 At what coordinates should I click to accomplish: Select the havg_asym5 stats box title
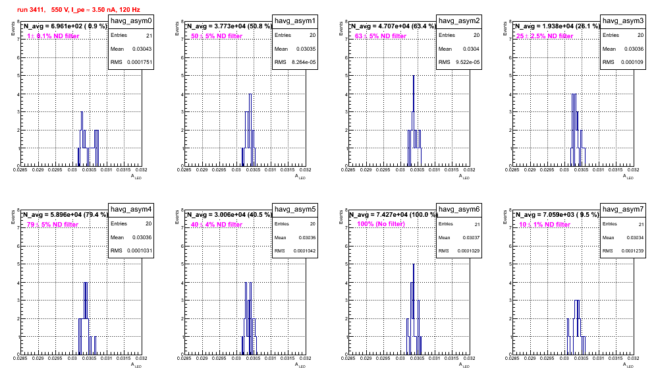(295, 210)
